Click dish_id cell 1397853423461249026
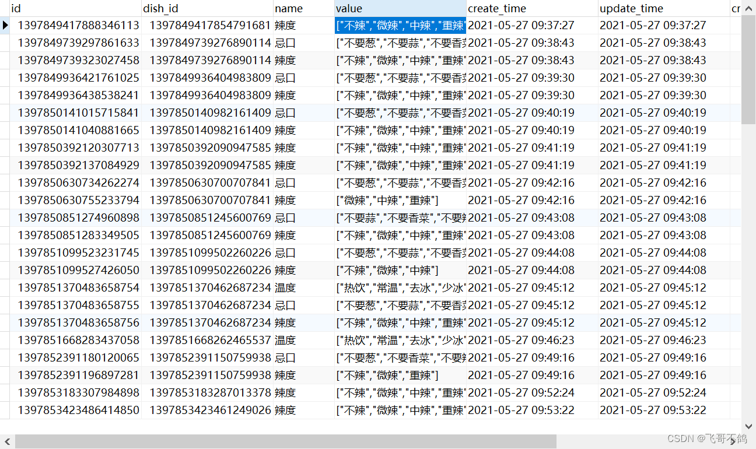Screen dimensions: 756x449 coord(207,410)
